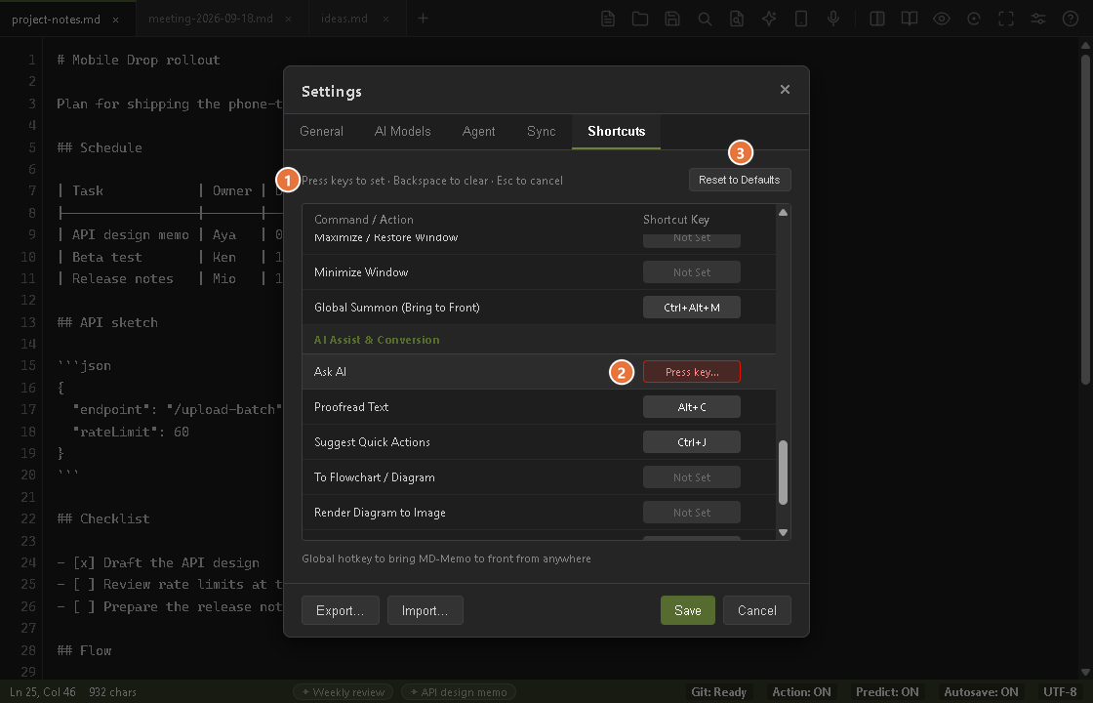The image size is (1093, 703).
Task: Click the Import... button
Action: pyautogui.click(x=425, y=610)
